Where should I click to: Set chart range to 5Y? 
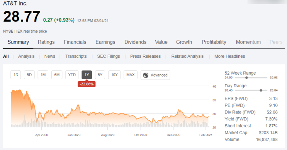click(x=100, y=75)
